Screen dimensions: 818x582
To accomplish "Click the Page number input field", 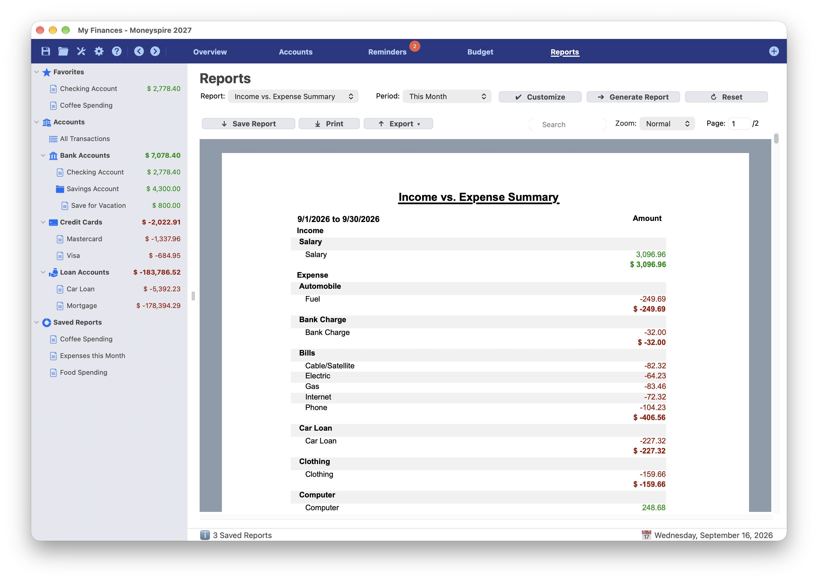I will coord(739,124).
